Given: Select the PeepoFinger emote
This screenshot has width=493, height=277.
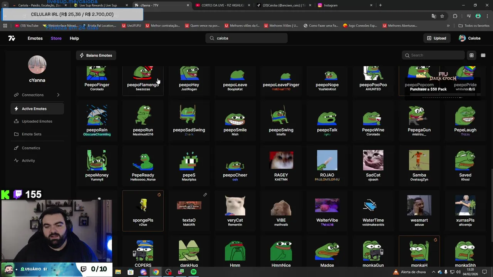Looking at the screenshot, I should (97, 80).
